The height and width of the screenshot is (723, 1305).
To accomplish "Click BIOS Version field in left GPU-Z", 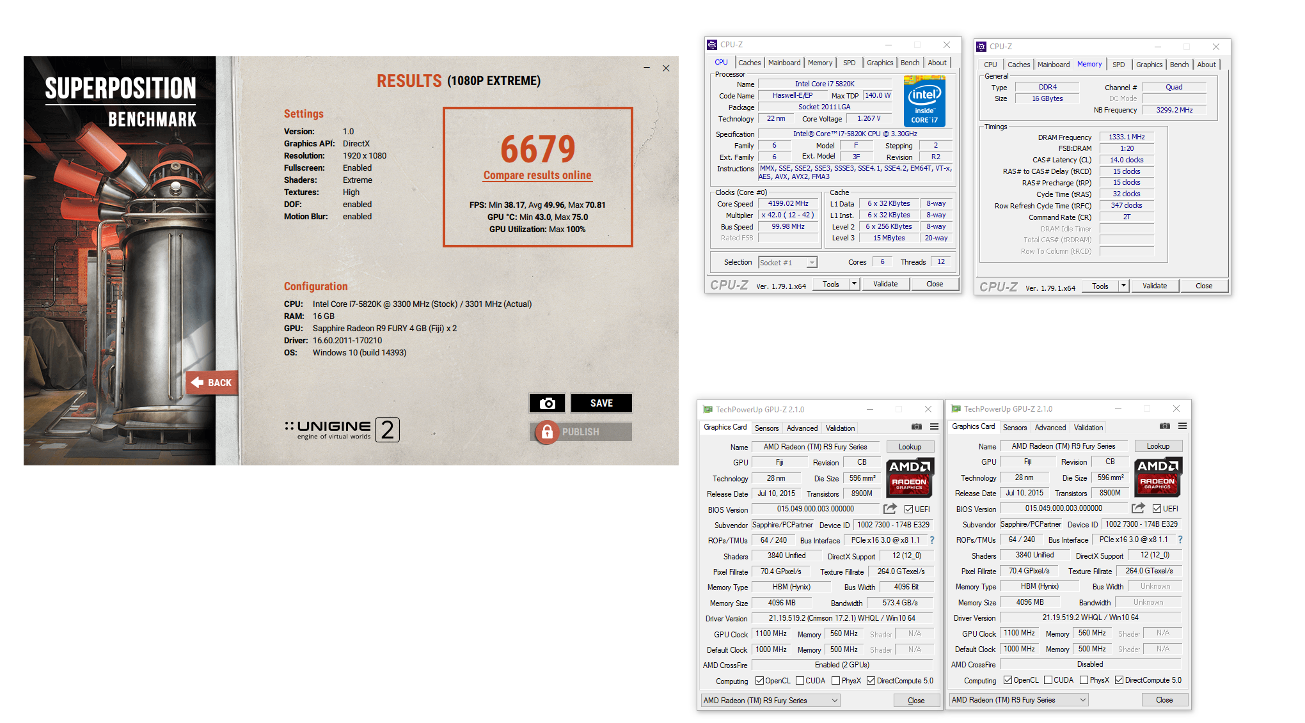I will coord(816,509).
